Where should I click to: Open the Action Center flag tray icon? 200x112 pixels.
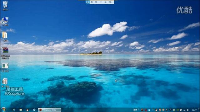pos(181,110)
